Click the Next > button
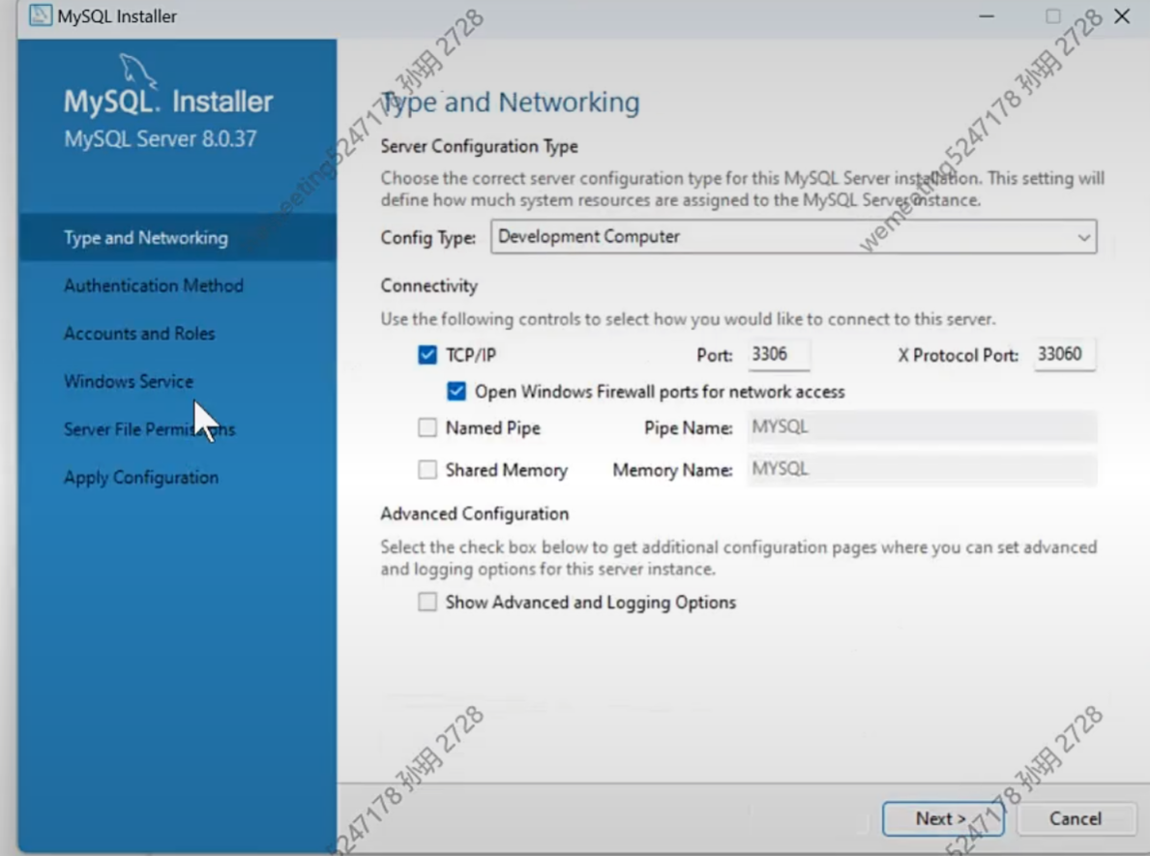Viewport: 1150px width, 856px height. point(942,818)
